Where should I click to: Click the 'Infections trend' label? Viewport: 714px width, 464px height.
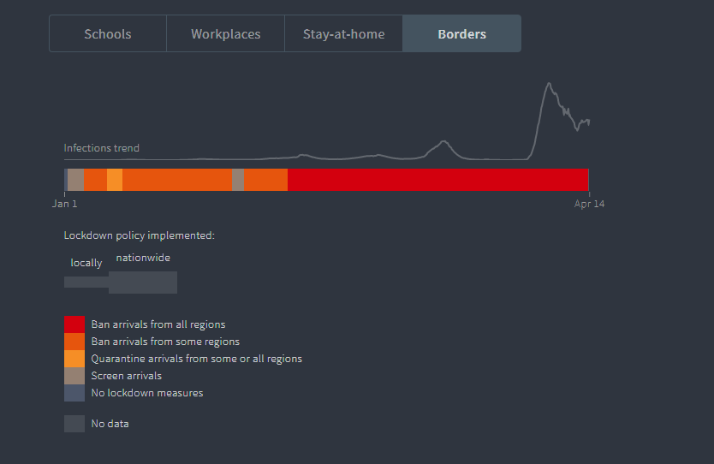pos(101,148)
